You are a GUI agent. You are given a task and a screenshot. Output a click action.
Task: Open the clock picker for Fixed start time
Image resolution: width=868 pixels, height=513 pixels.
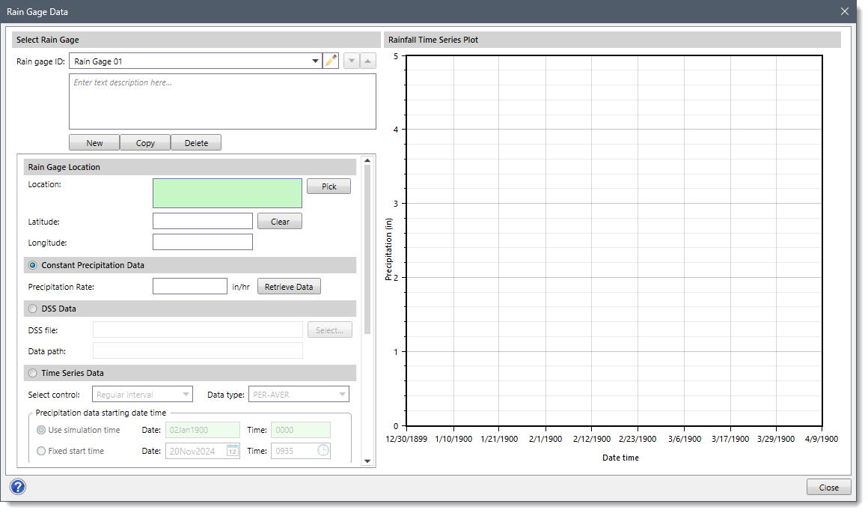point(323,451)
